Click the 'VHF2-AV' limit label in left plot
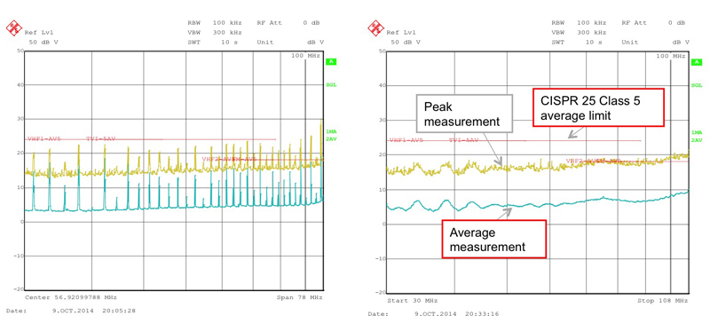Viewport: 710px width, 331px height. coord(217,160)
